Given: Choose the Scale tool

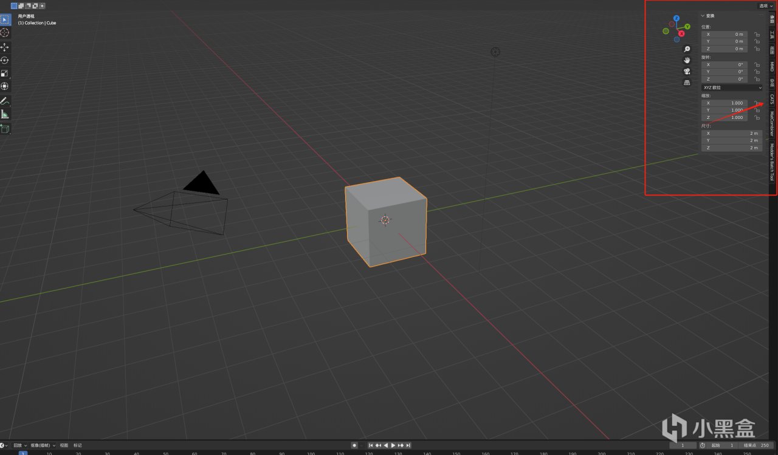Looking at the screenshot, I should (5, 74).
